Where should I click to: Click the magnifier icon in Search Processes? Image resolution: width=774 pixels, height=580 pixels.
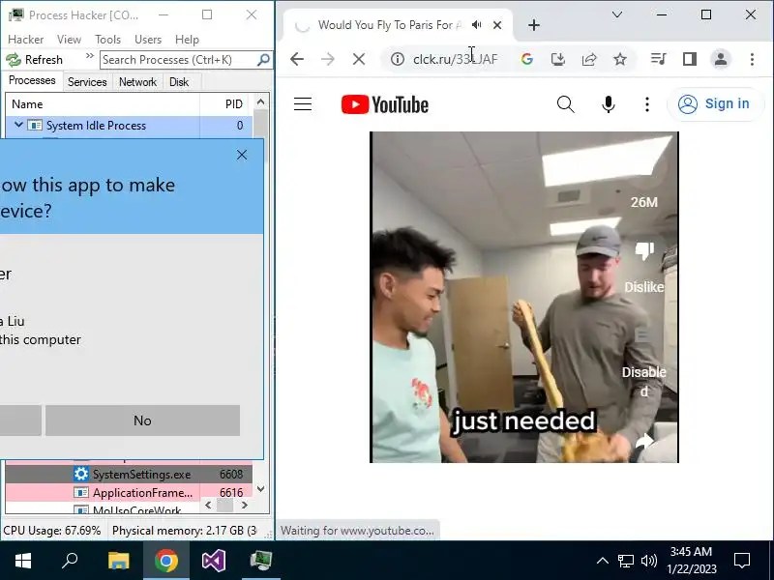[x=263, y=60]
